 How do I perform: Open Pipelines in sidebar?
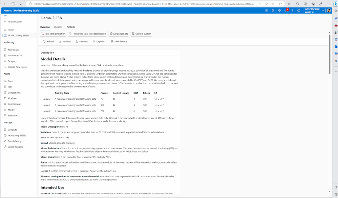tap(10, 98)
